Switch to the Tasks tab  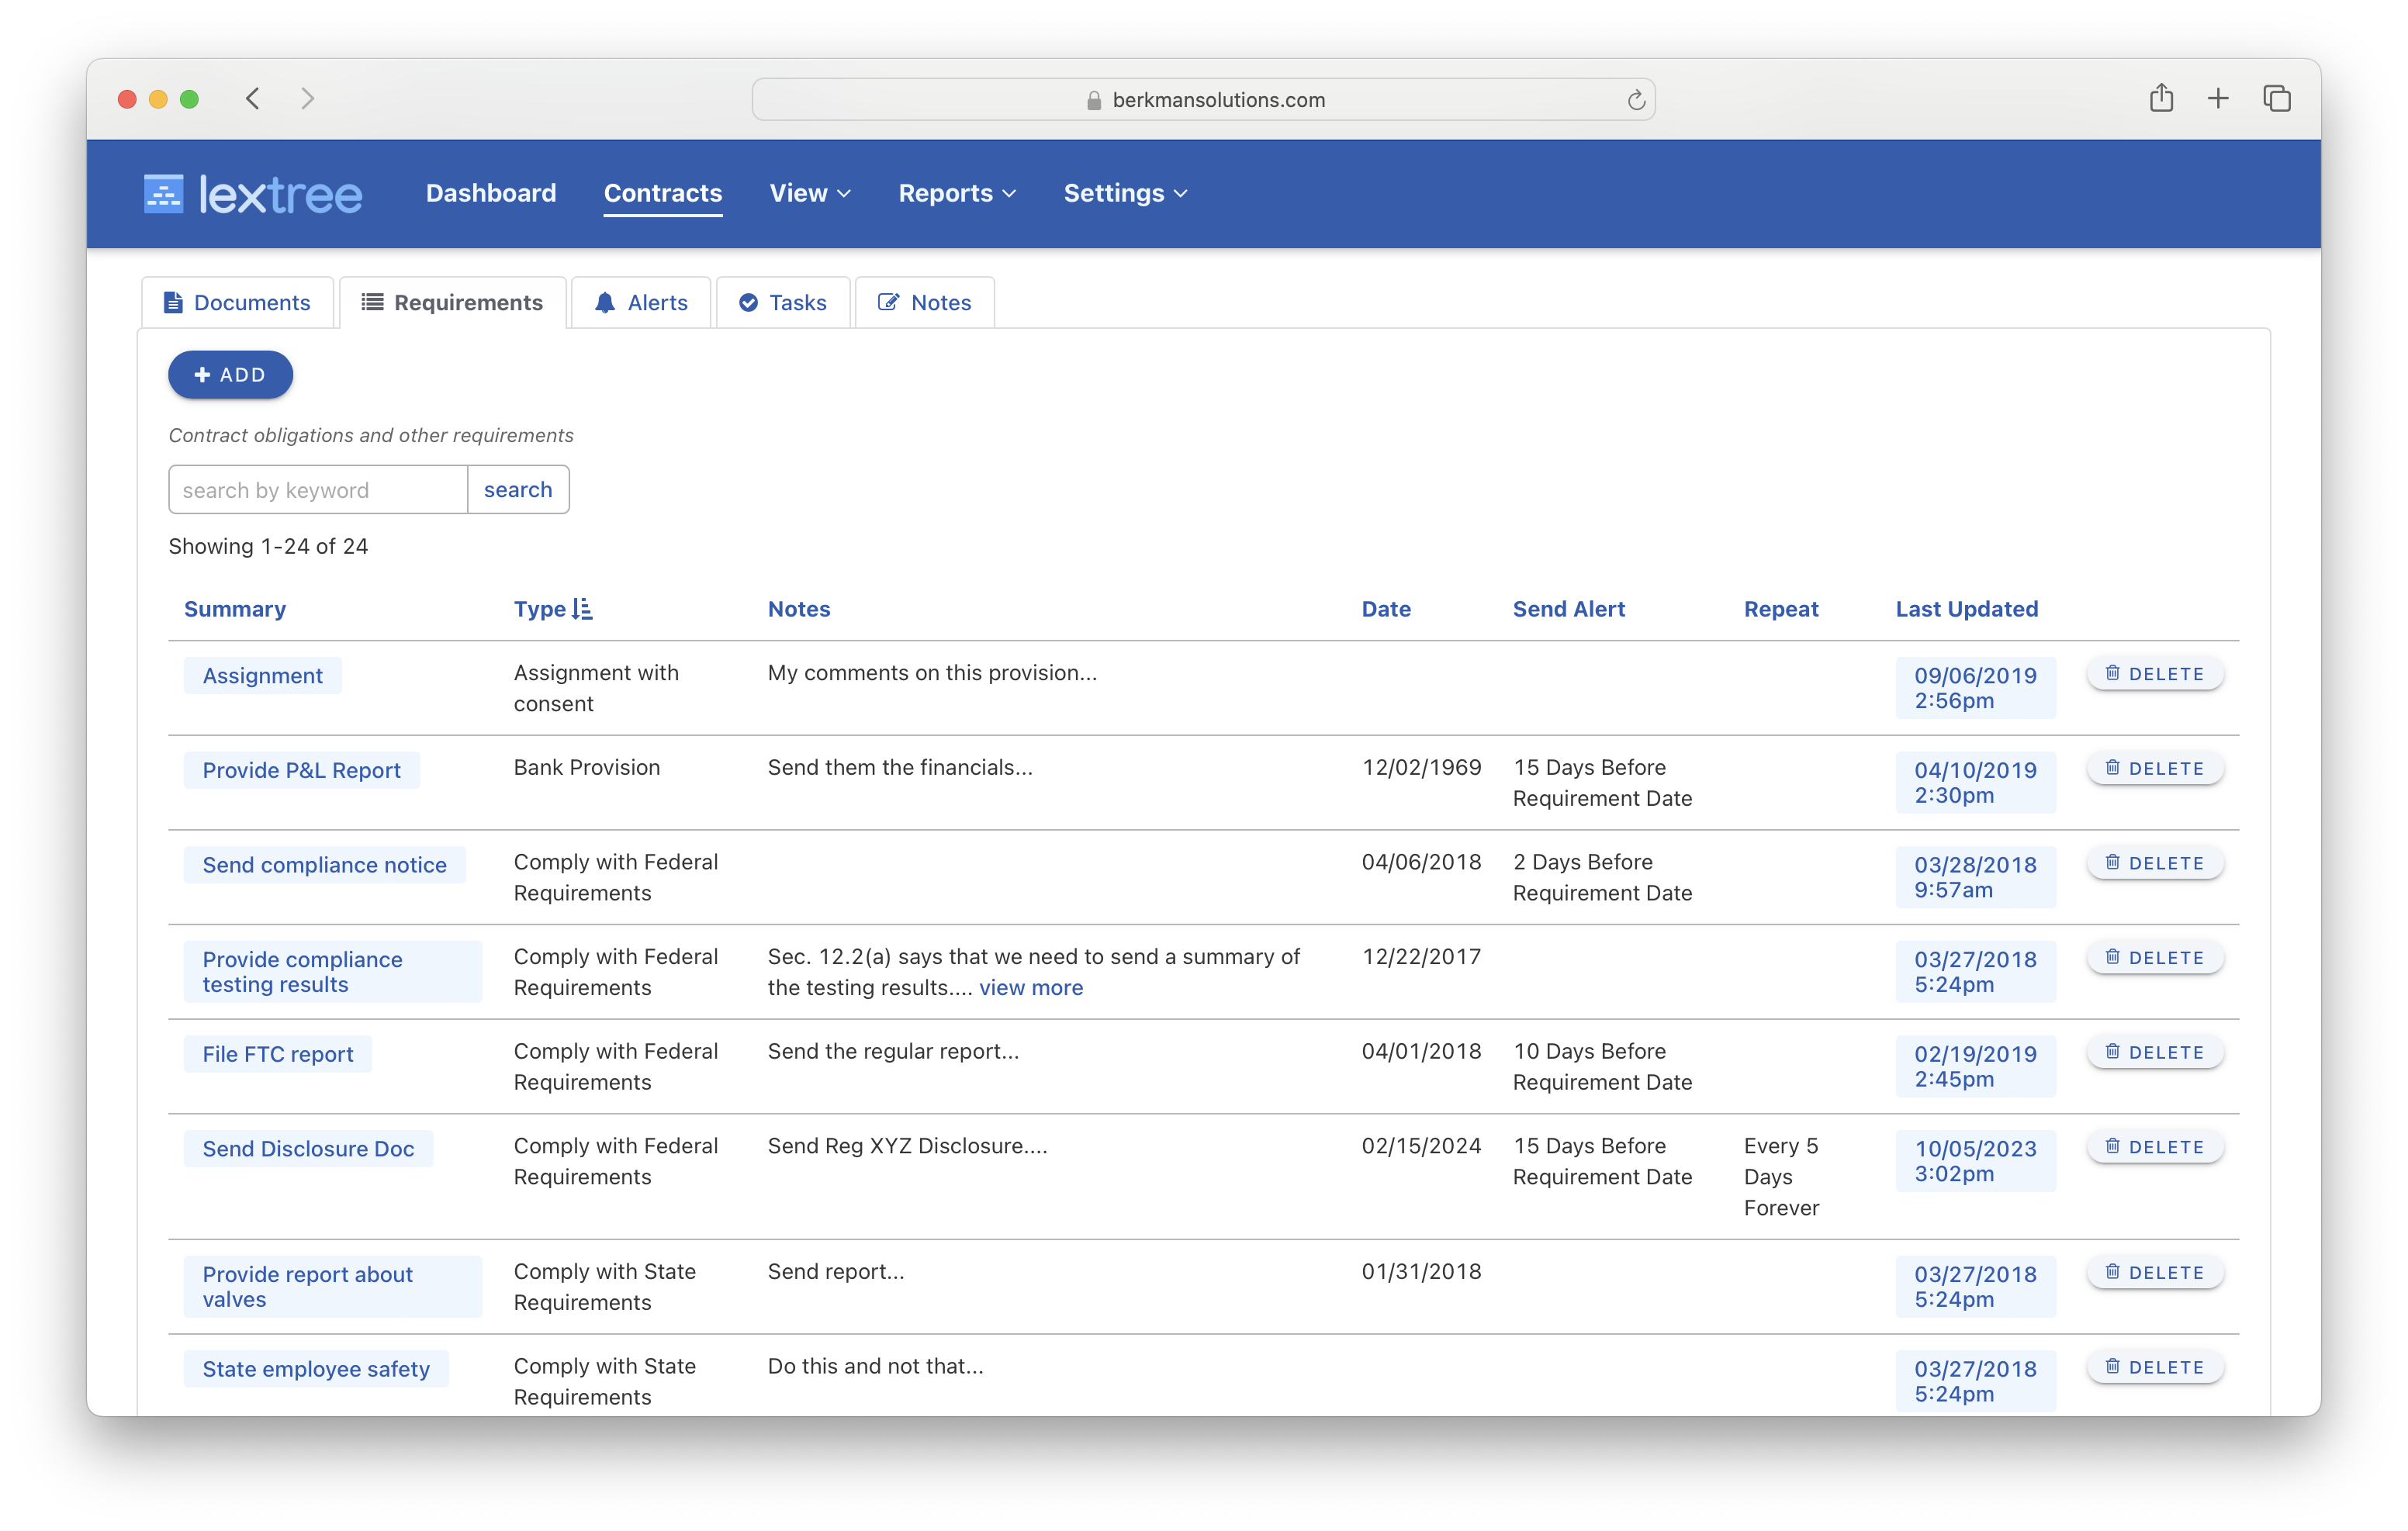click(783, 303)
